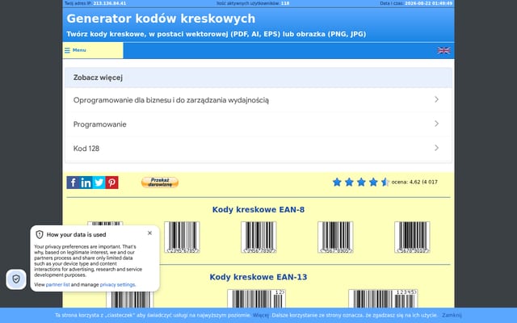This screenshot has width=517, height=323.
Task: Select the EAN-8 barcode 3456 7890
Action: tap(258, 237)
